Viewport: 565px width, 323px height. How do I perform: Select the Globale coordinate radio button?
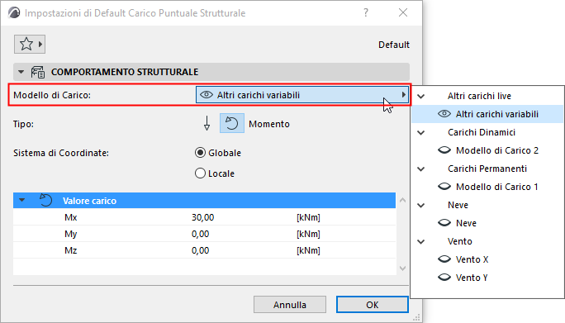point(200,153)
